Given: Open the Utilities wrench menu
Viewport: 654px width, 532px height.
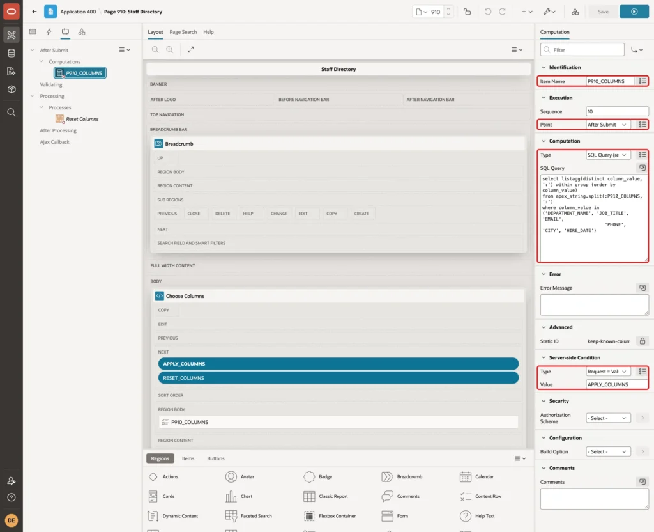Looking at the screenshot, I should point(549,12).
